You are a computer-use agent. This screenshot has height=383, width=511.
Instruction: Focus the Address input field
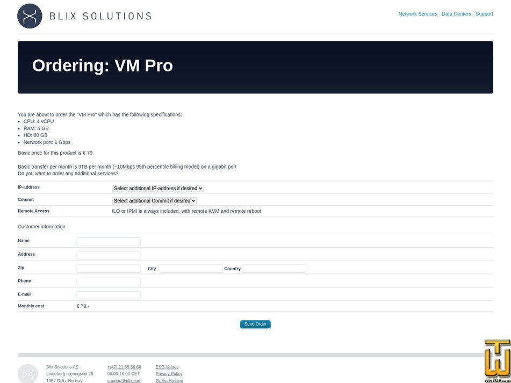point(109,255)
